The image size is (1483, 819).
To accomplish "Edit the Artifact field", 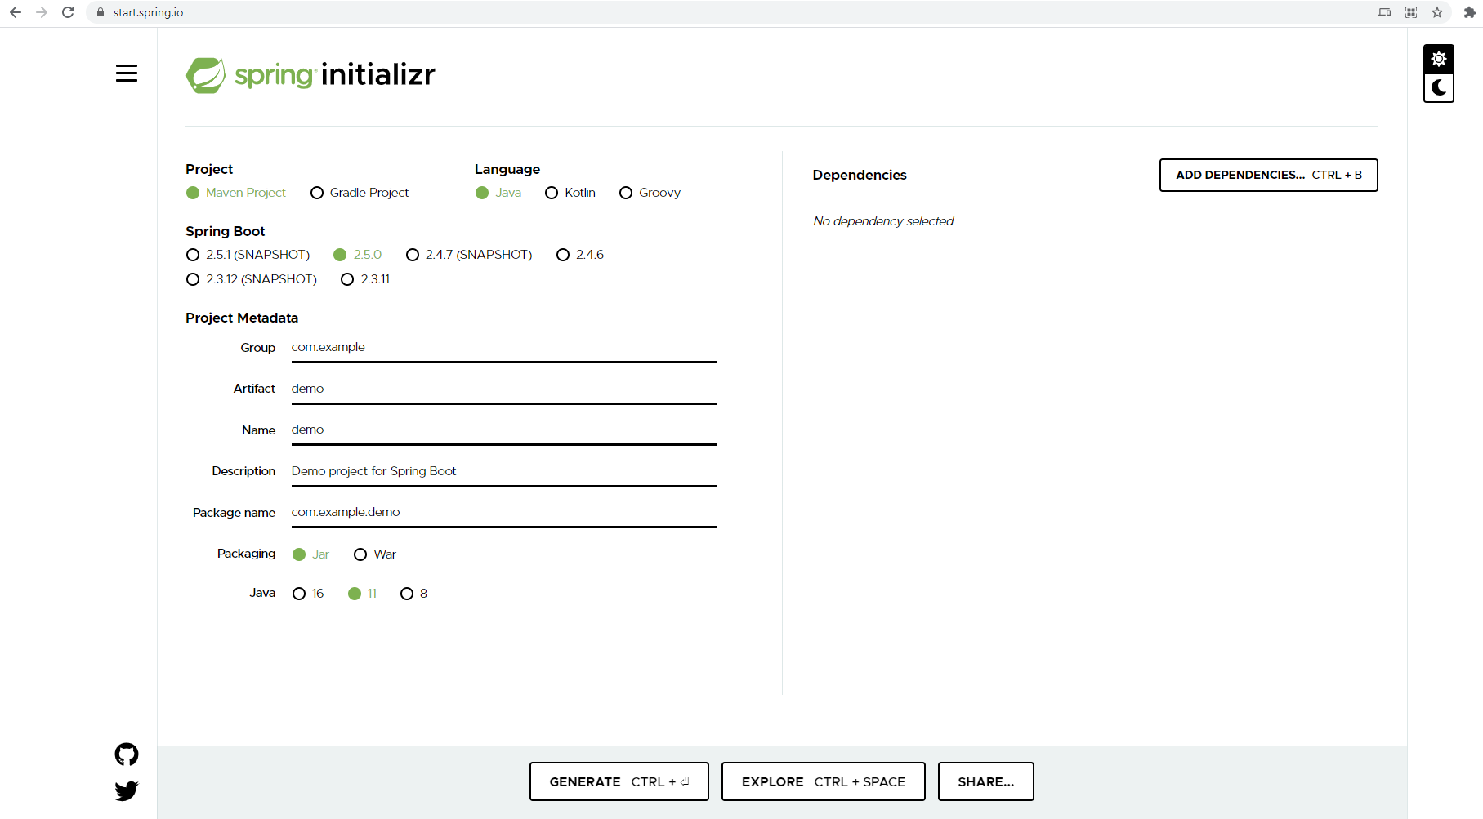I will [503, 389].
